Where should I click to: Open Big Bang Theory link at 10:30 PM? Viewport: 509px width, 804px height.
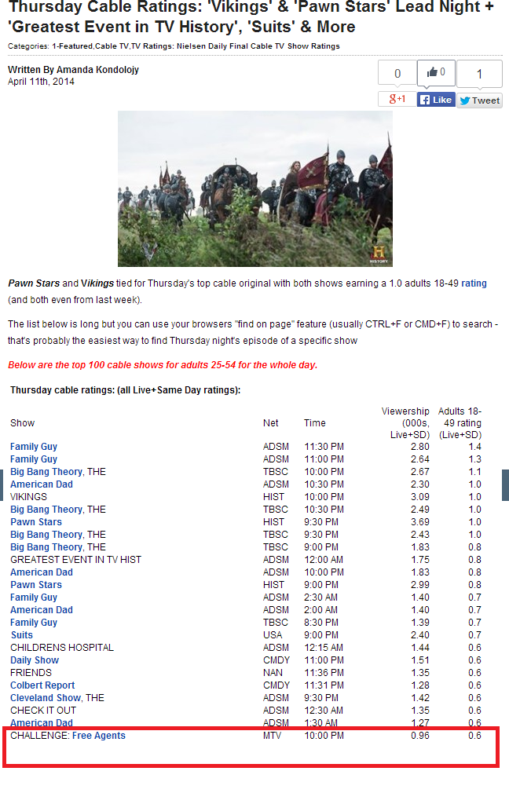[46, 509]
